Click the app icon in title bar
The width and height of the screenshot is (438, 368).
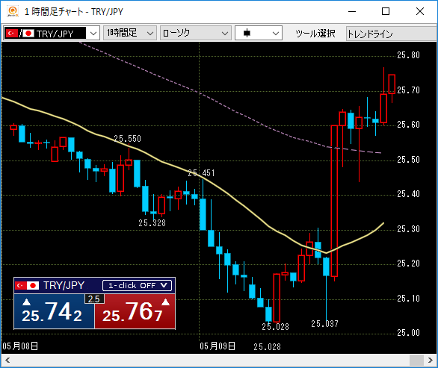coord(13,11)
